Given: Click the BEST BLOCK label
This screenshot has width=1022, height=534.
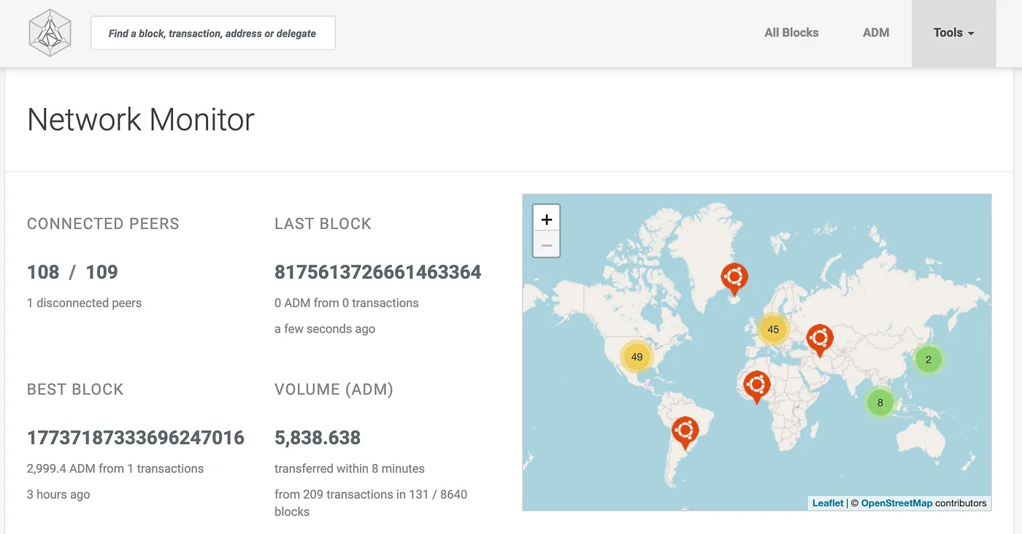Looking at the screenshot, I should [x=75, y=390].
